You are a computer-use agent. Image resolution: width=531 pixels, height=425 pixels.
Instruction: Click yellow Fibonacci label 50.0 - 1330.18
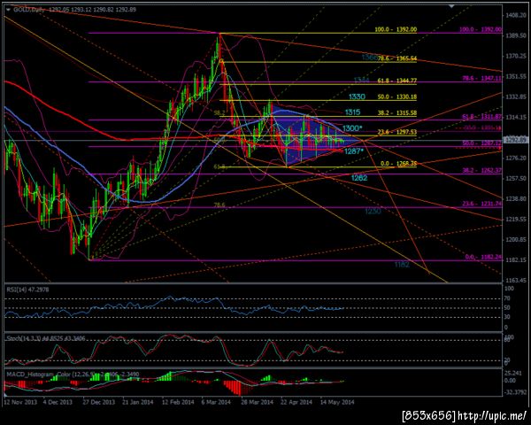397,97
